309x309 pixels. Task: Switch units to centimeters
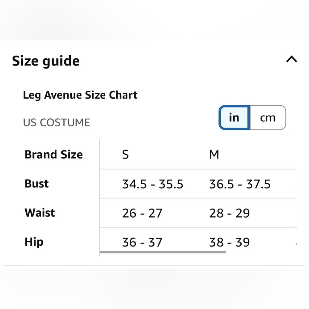(268, 118)
